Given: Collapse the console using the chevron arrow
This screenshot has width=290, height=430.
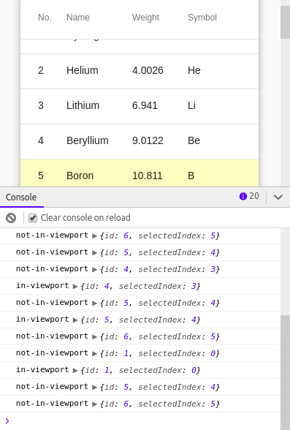Looking at the screenshot, I should 278,197.
